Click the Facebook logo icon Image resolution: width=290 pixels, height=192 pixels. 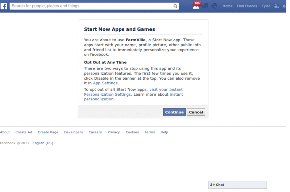point(4,6)
